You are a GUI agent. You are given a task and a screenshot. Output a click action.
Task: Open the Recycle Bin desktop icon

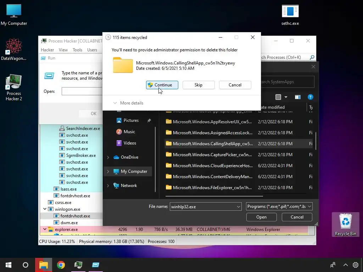click(345, 224)
